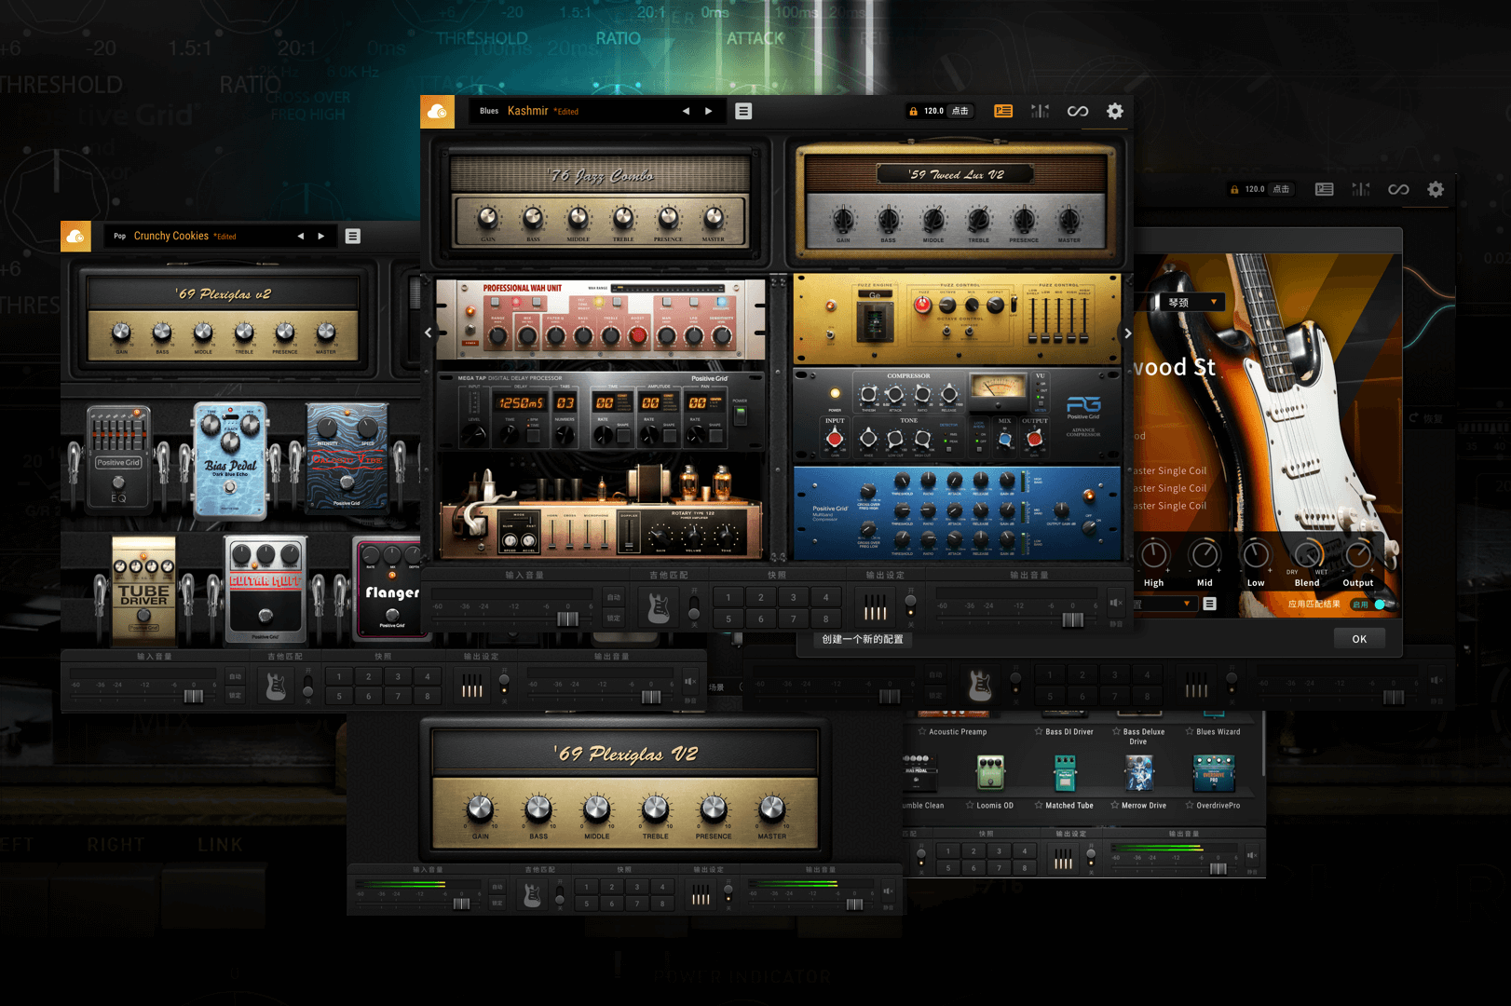The width and height of the screenshot is (1511, 1006).
Task: Expand rack to the left in Kashmir window
Action: 429,333
